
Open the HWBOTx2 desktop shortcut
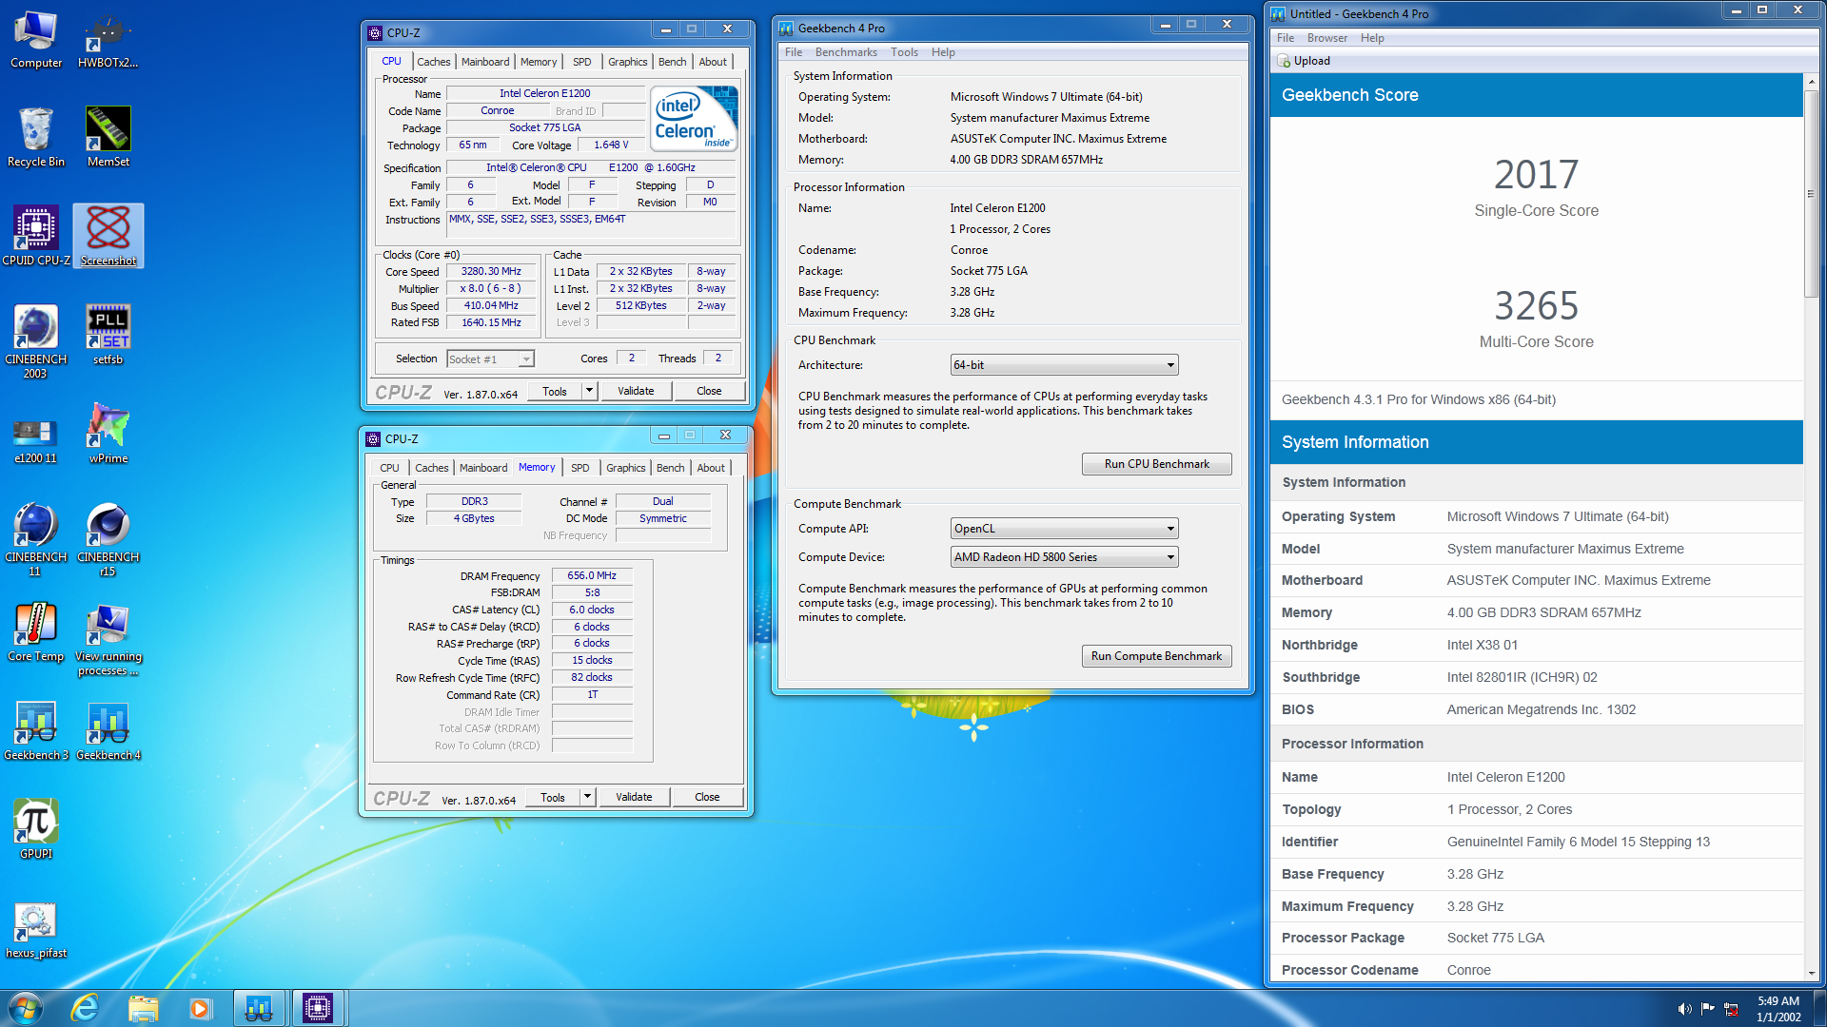pos(108,40)
